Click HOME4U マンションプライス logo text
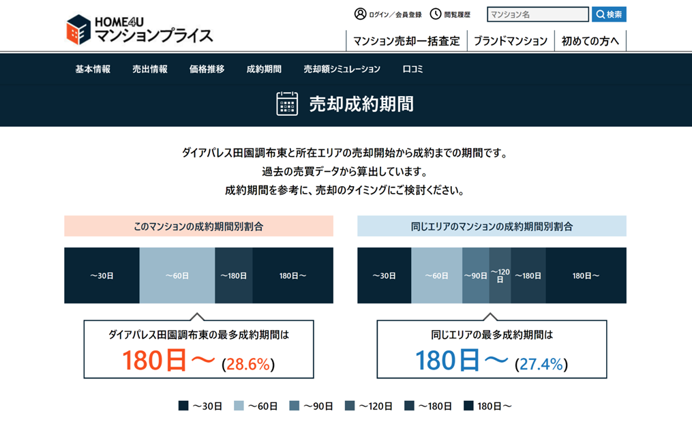Screen dimensions: 692x422 [x=153, y=29]
